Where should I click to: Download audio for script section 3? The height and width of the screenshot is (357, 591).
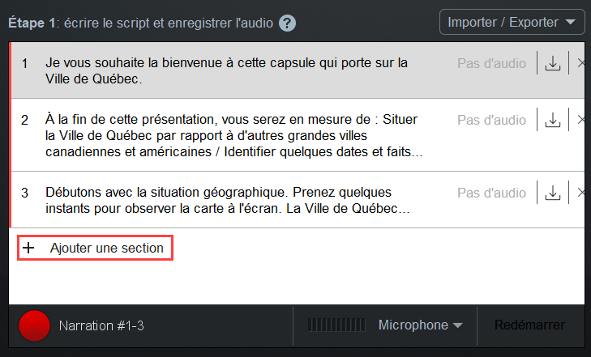553,193
